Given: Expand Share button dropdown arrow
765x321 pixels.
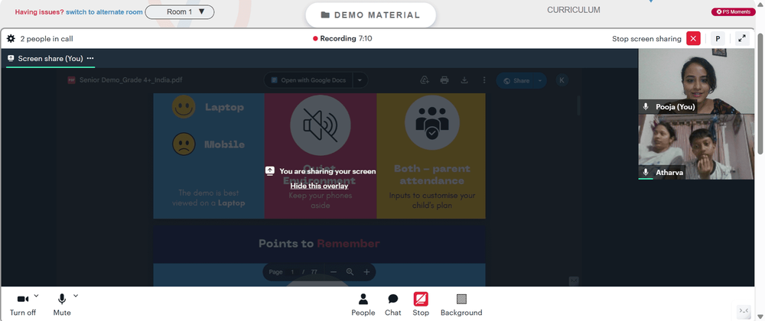Looking at the screenshot, I should tap(540, 81).
